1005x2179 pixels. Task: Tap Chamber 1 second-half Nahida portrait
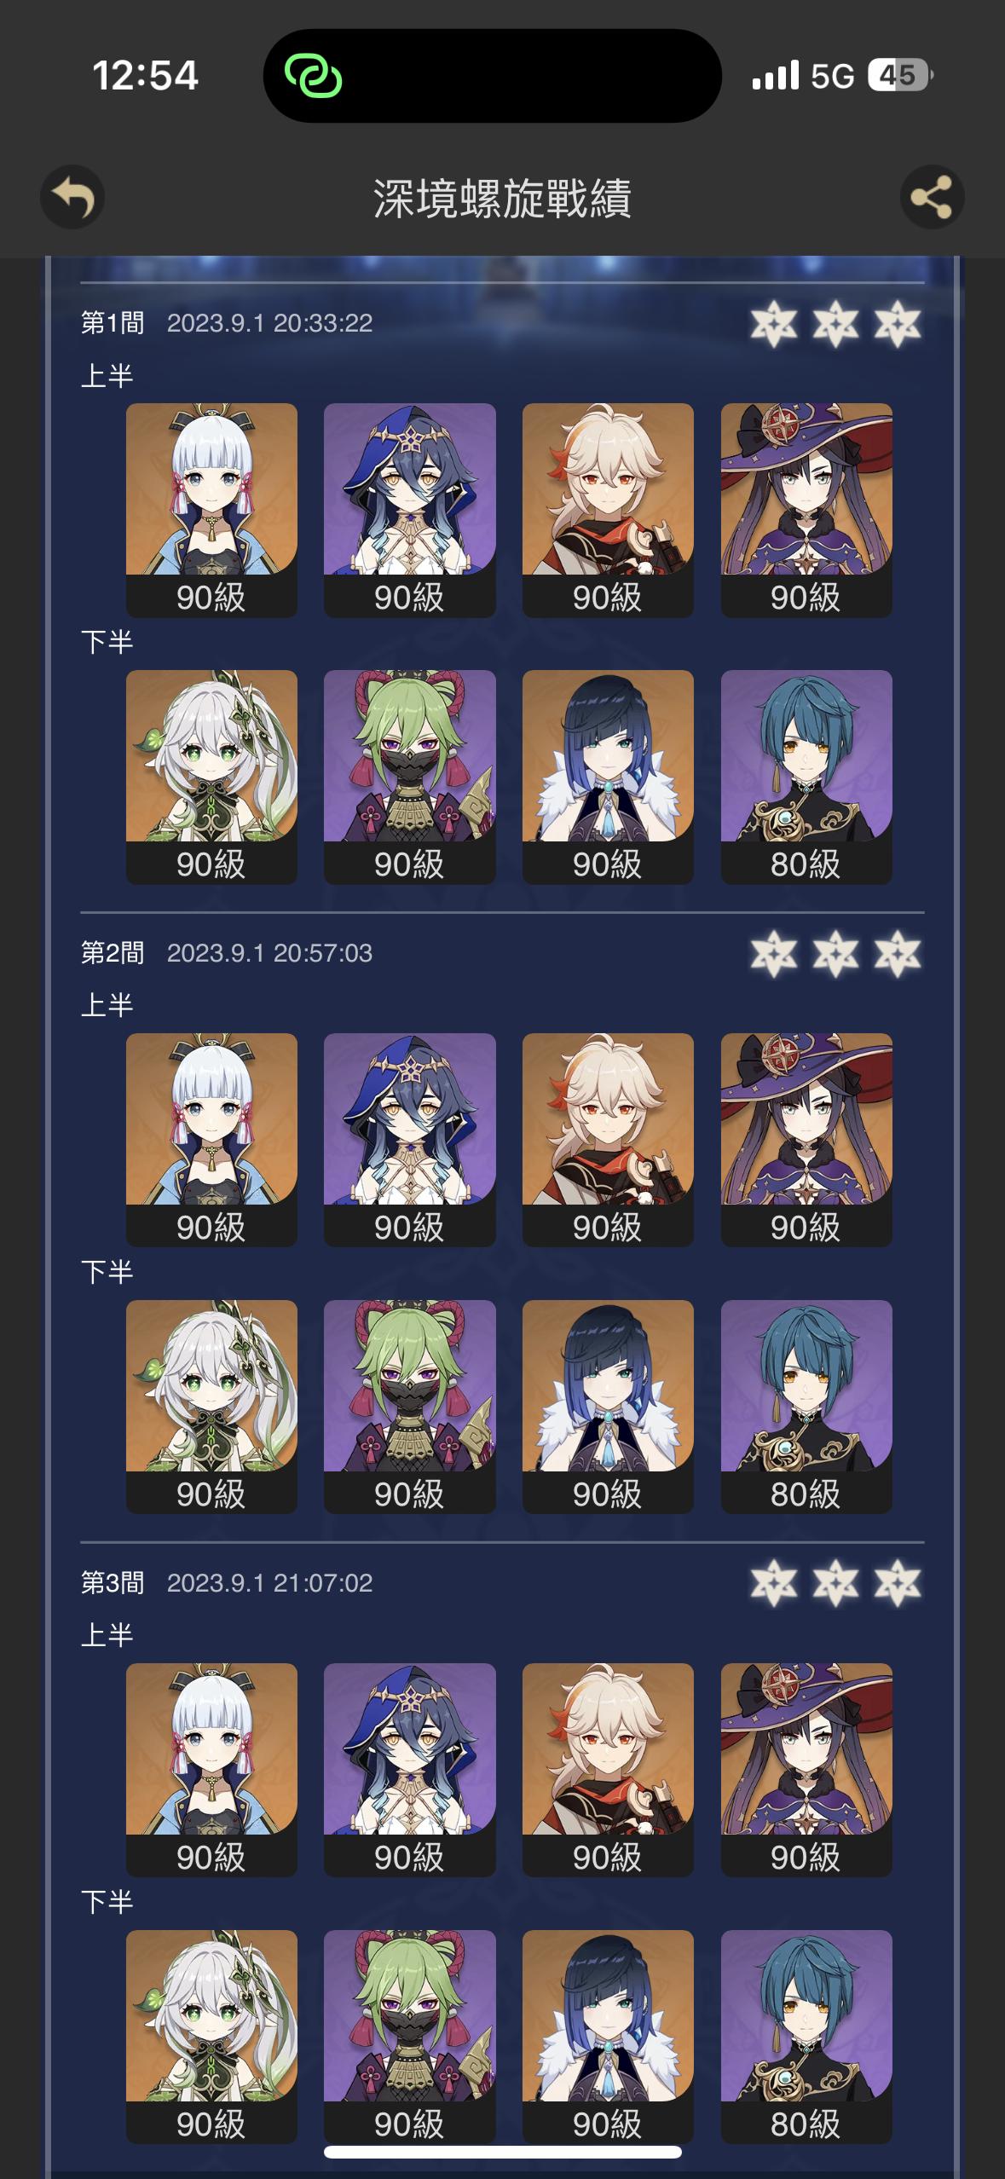tap(211, 777)
